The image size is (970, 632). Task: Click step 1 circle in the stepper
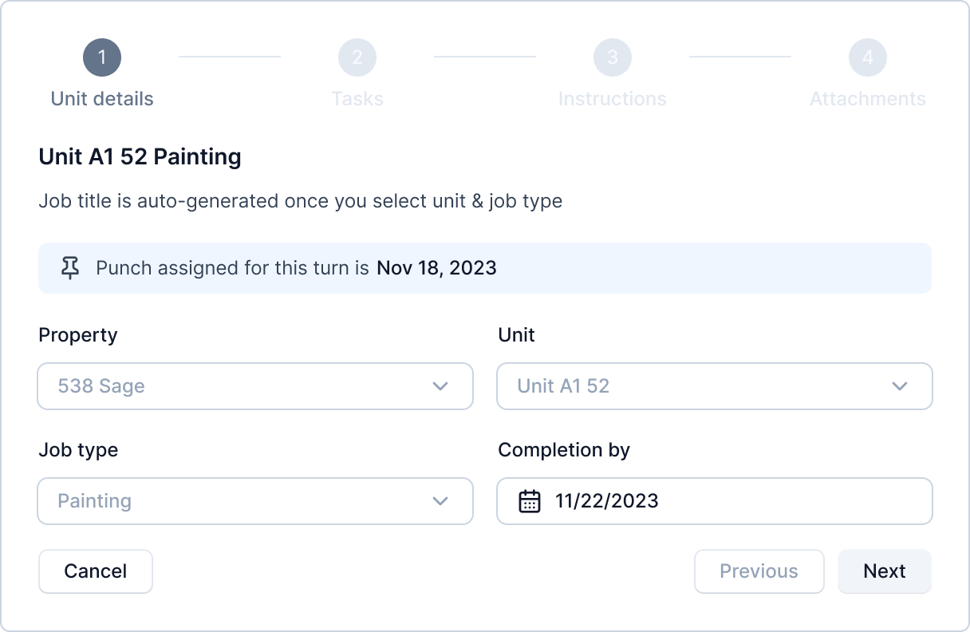tap(102, 57)
